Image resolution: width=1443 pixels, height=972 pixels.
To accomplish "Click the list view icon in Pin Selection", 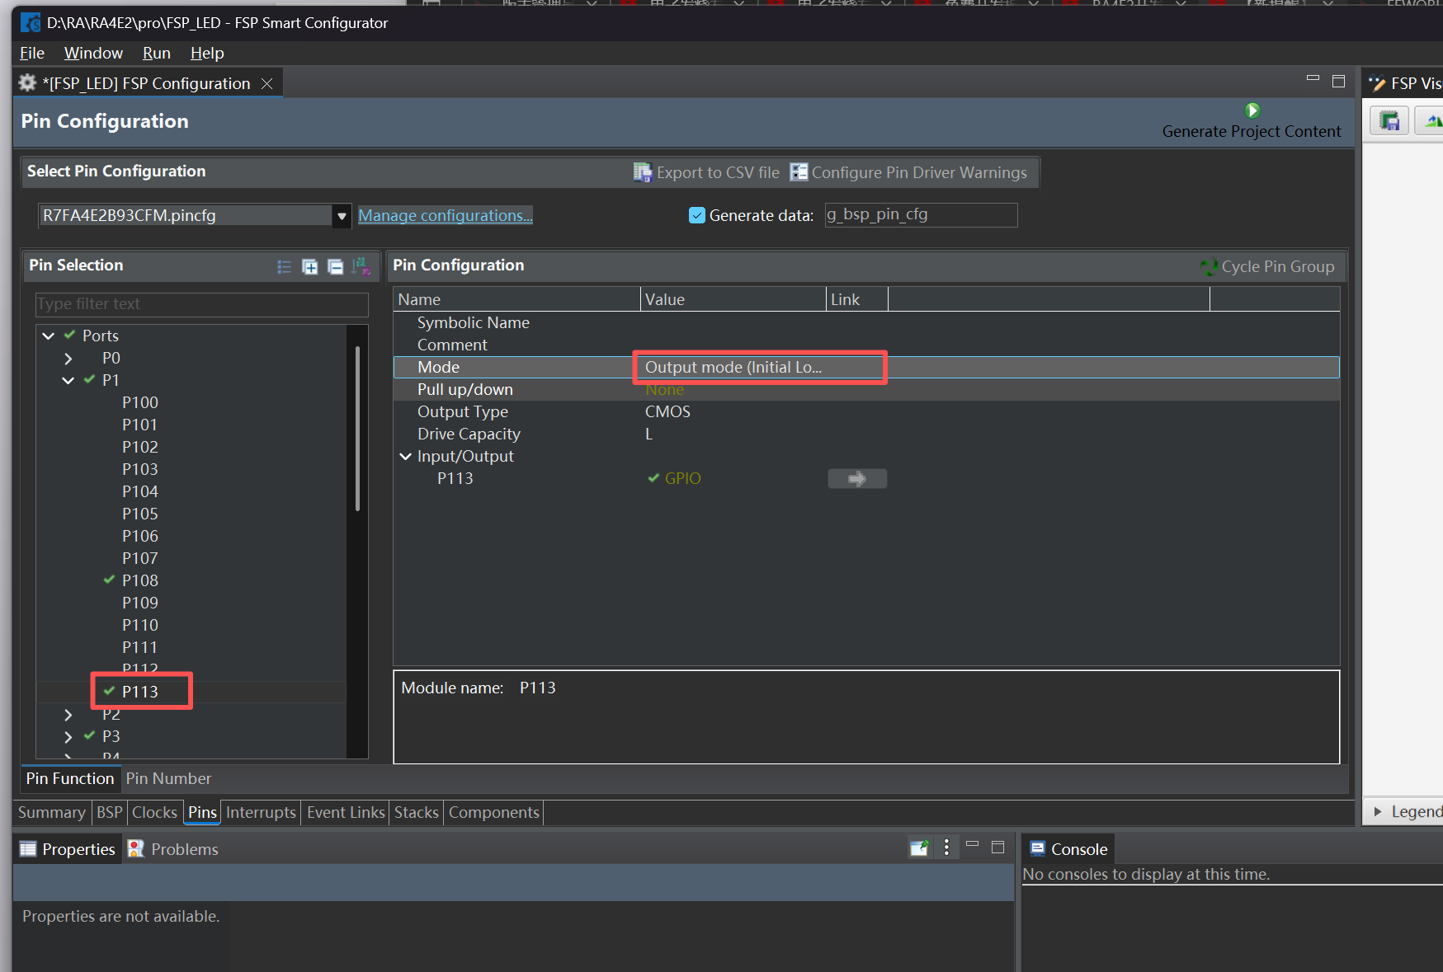I will pyautogui.click(x=285, y=266).
